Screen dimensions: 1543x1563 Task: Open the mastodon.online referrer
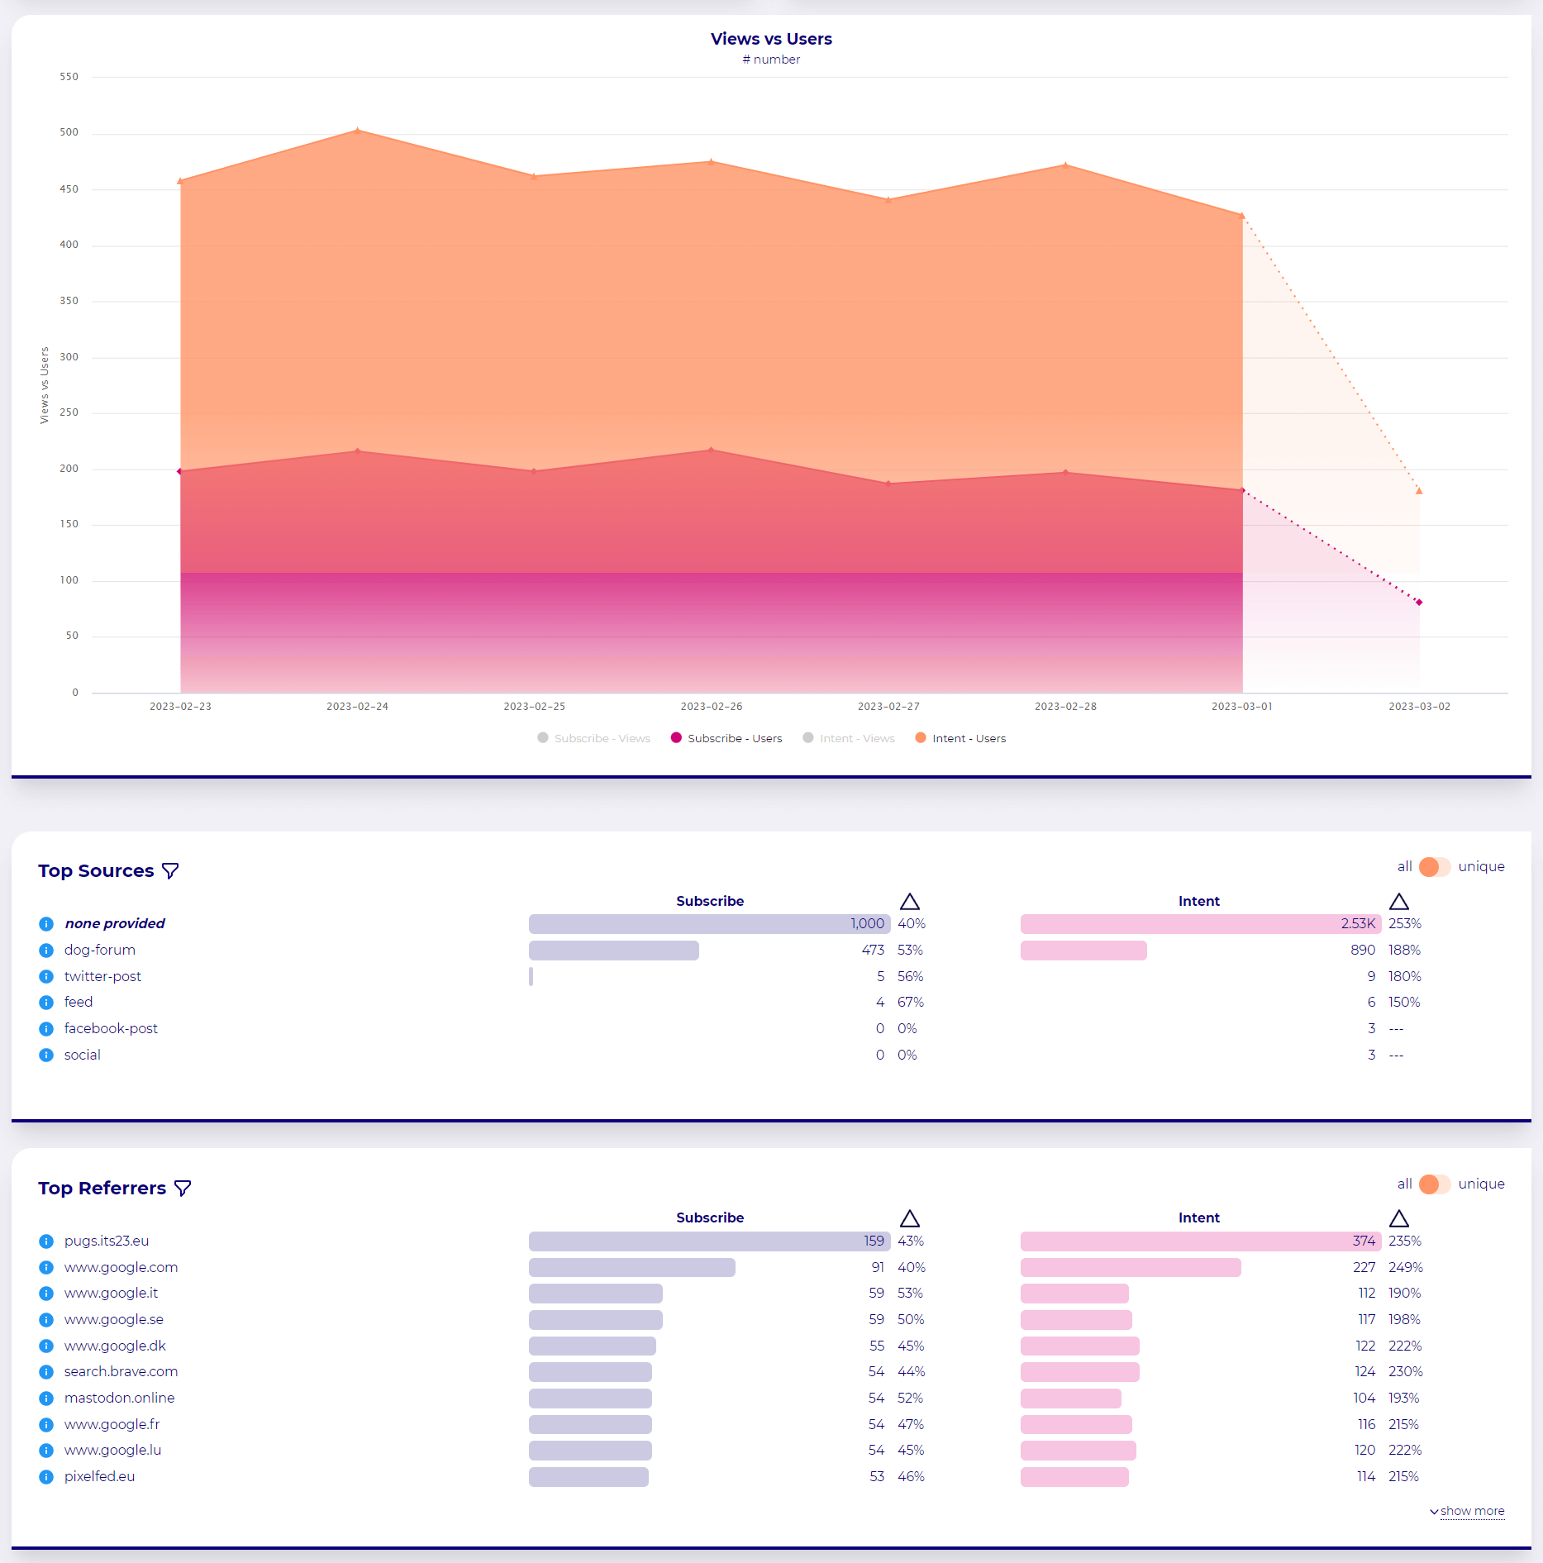120,1399
